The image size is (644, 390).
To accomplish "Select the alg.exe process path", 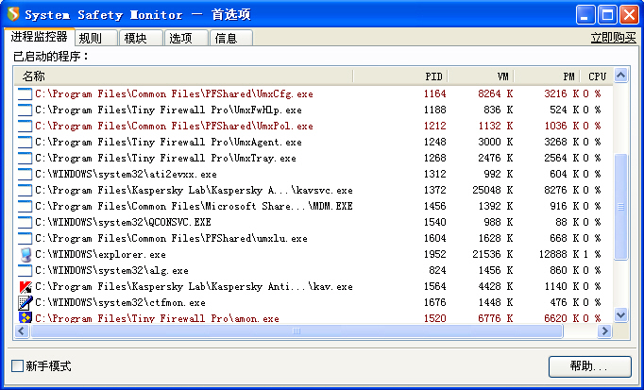I will [x=111, y=270].
